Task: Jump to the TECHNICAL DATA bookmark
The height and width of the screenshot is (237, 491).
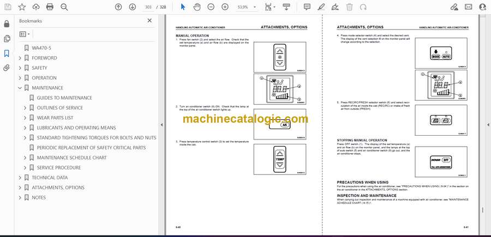Action: pyautogui.click(x=50, y=178)
